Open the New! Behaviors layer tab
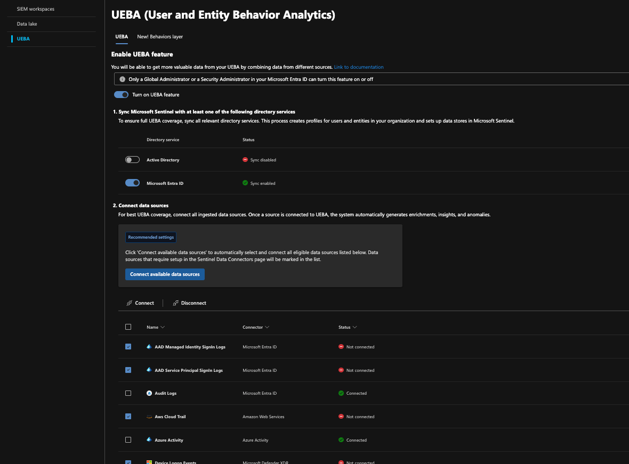The width and height of the screenshot is (629, 464). click(160, 37)
